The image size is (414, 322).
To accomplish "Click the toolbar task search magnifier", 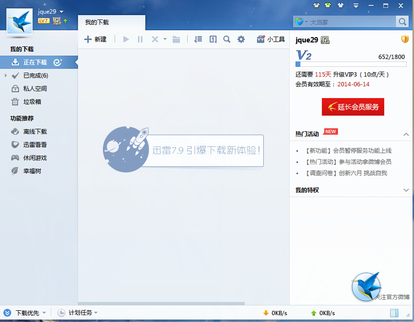I will (227, 40).
